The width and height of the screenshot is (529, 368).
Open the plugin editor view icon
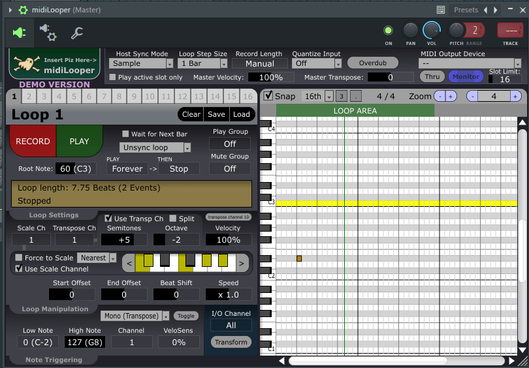19,33
